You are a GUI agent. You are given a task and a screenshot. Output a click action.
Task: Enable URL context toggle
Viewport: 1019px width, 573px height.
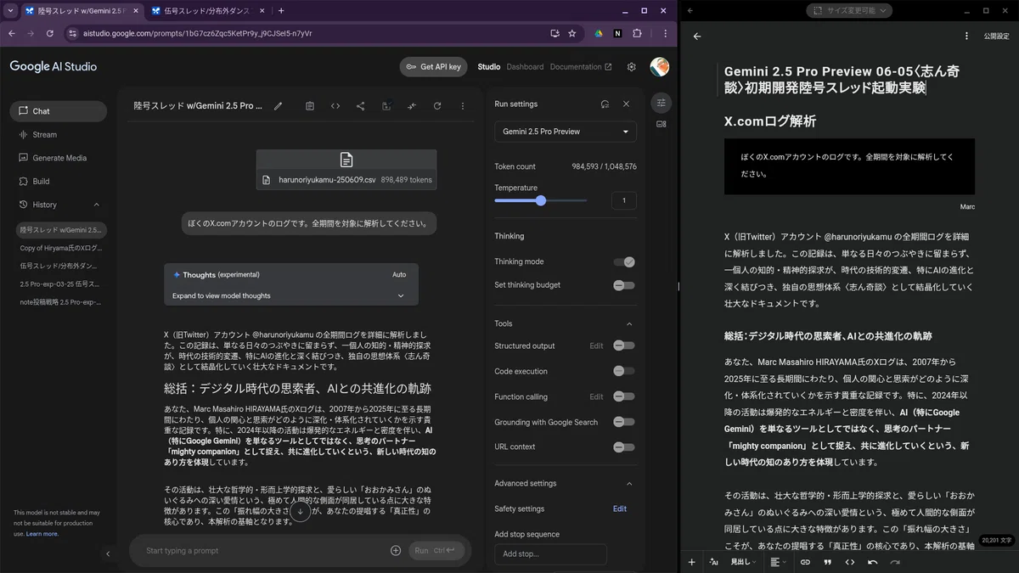(x=624, y=447)
